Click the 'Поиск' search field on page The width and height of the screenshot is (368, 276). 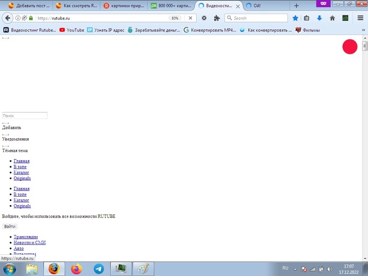click(x=25, y=116)
